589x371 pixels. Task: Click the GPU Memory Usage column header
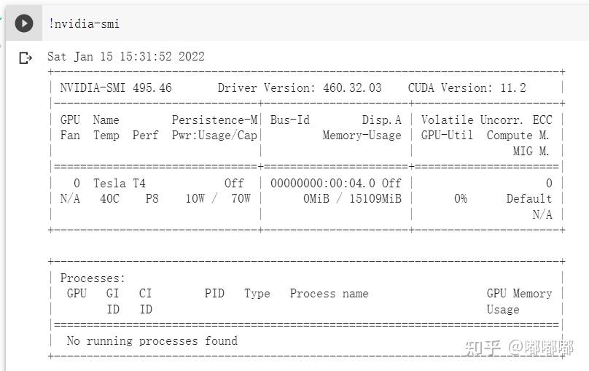519,300
